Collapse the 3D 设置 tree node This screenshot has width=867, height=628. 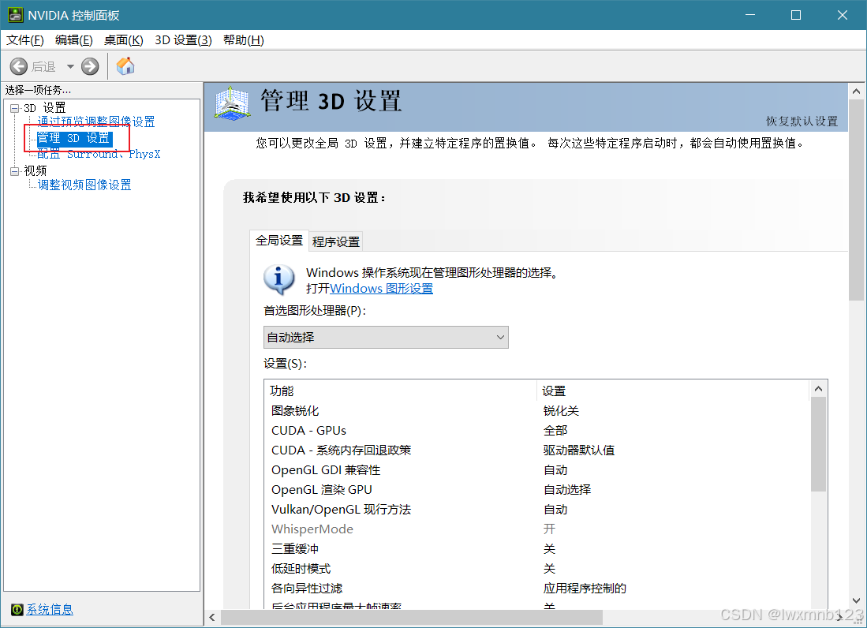pos(15,108)
